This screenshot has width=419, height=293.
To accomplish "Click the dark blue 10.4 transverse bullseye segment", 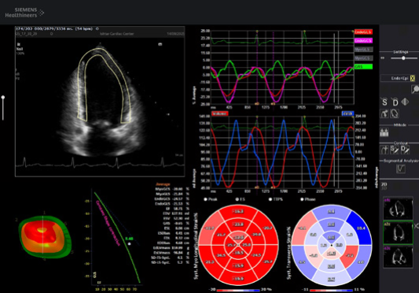I will click(361, 228).
